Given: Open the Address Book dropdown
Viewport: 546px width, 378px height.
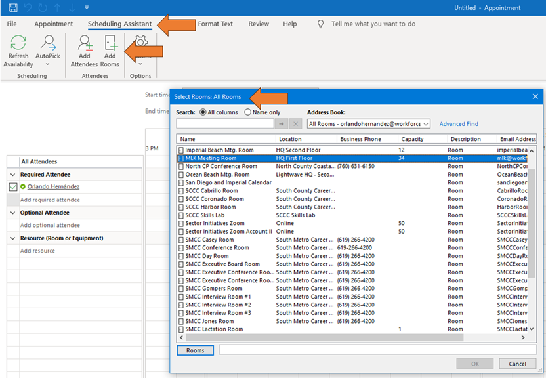Looking at the screenshot, I should (x=426, y=124).
